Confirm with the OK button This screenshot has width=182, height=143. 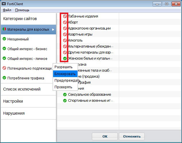[x=105, y=136]
